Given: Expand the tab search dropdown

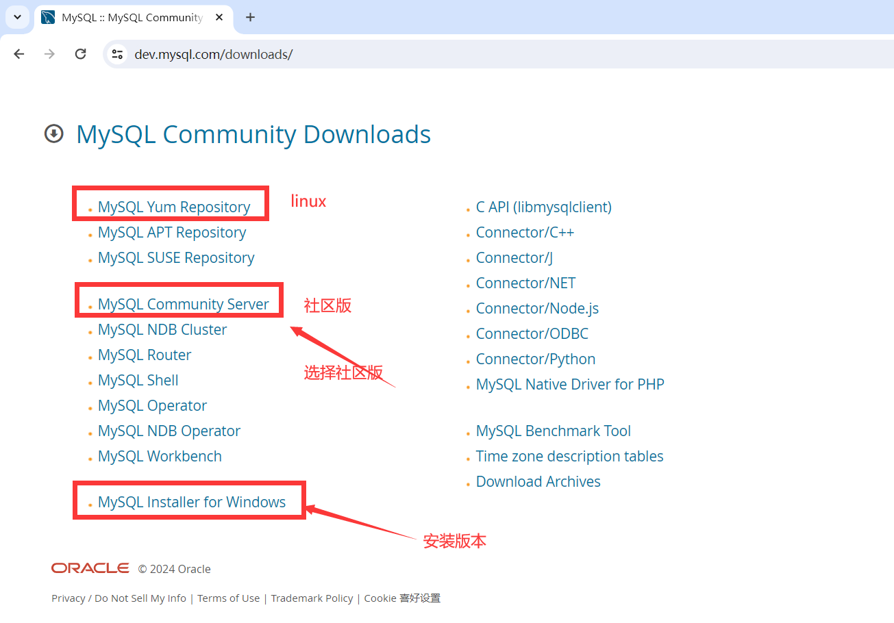Looking at the screenshot, I should pyautogui.click(x=17, y=17).
